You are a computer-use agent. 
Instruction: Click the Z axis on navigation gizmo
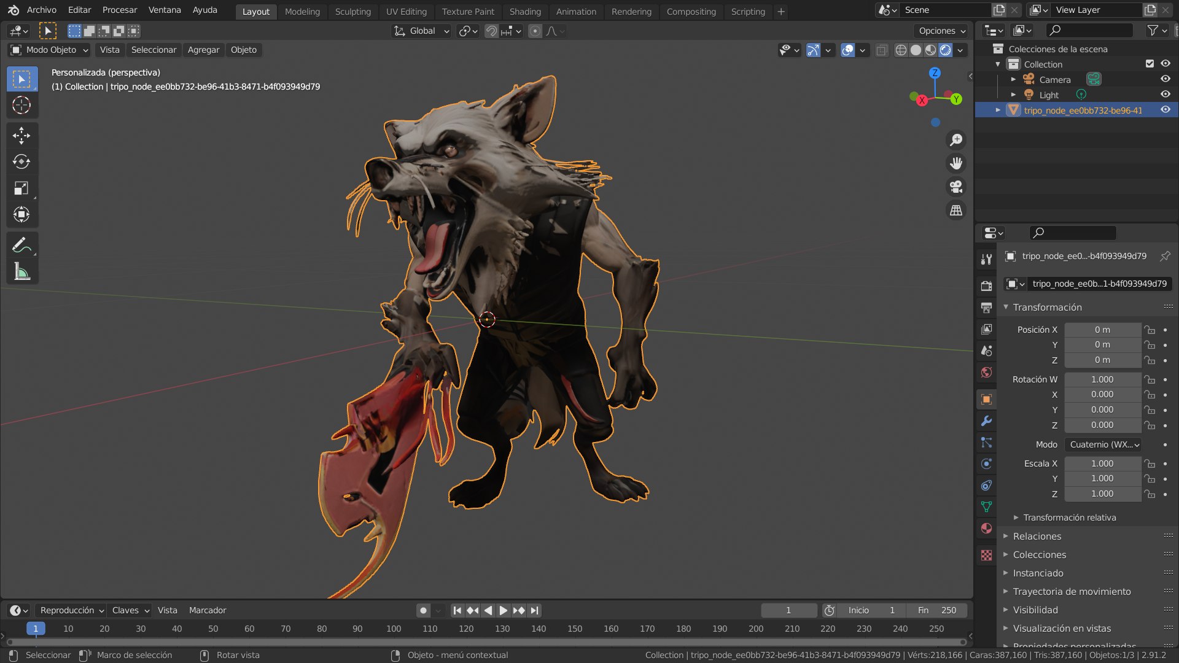click(935, 72)
